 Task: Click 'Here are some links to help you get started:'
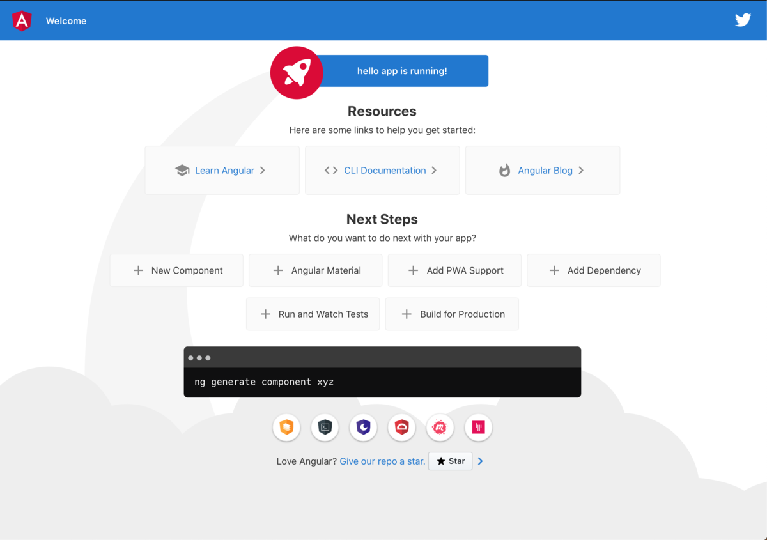382,130
